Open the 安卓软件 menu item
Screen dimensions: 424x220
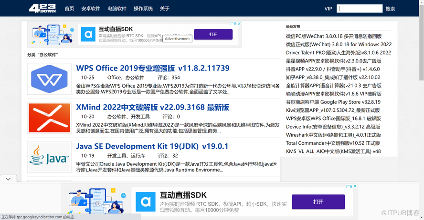coord(91,9)
